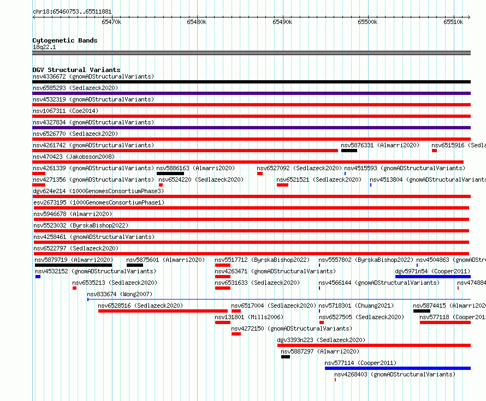This screenshot has height=401, width=486.
Task: Select nsv6535213 (Sedlazeck2020) red marker
Action: pos(74,288)
